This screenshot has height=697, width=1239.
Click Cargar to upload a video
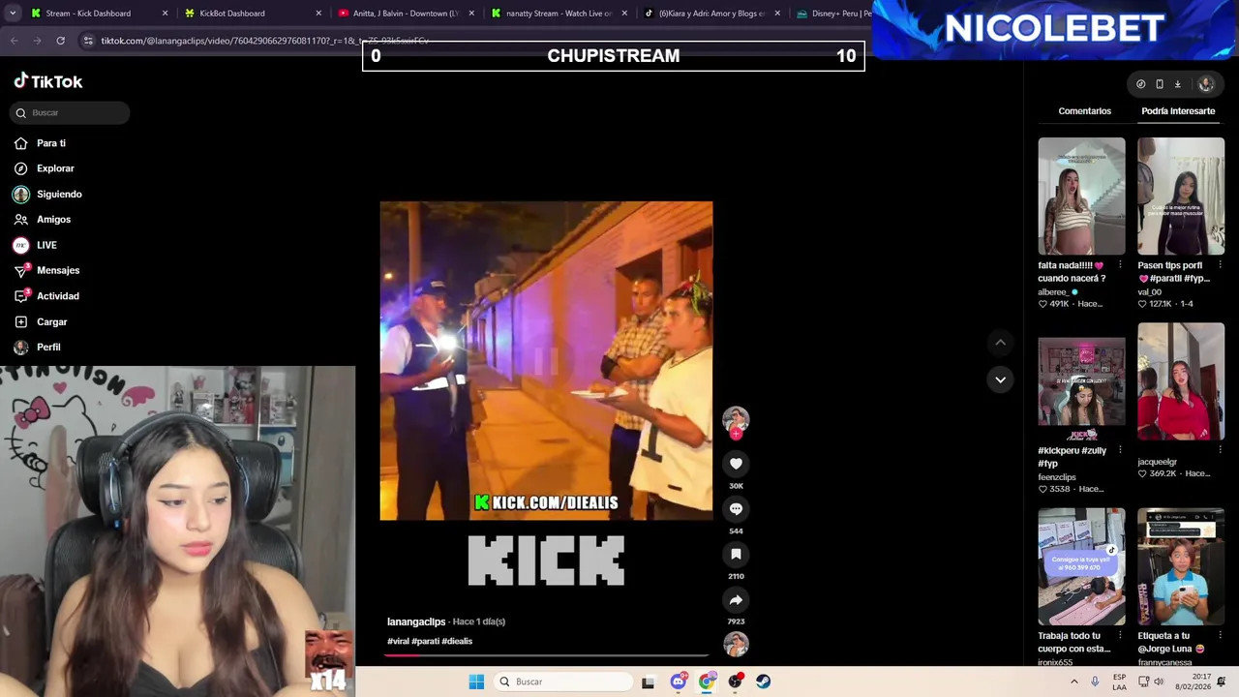[x=42, y=321]
